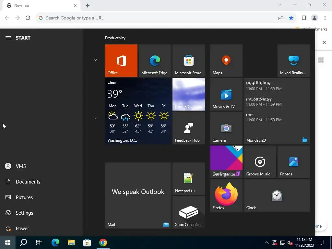
Task: Launch Microsoft Edge tile
Action: pos(155,61)
